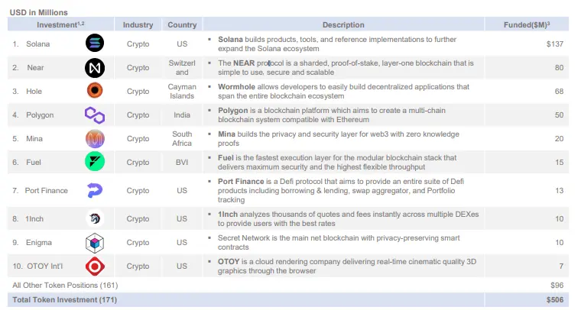Screen dimensions: 581x310
Task: Click the Mina gradient logo icon
Action: (95, 139)
